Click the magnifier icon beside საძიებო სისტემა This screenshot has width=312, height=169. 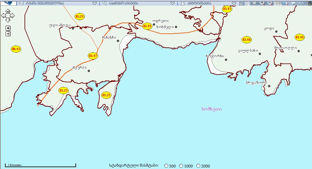pyautogui.click(x=104, y=3)
